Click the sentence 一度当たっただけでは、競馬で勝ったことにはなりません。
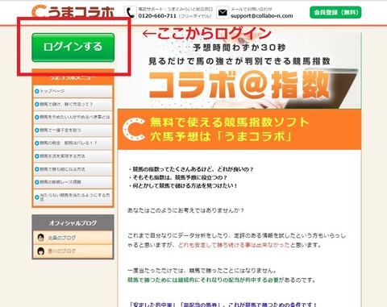 tap(202, 271)
